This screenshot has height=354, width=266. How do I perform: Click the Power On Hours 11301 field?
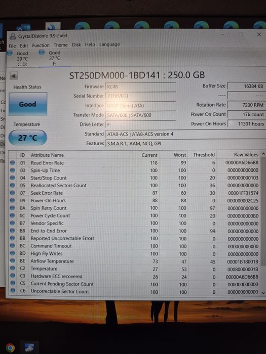247,124
